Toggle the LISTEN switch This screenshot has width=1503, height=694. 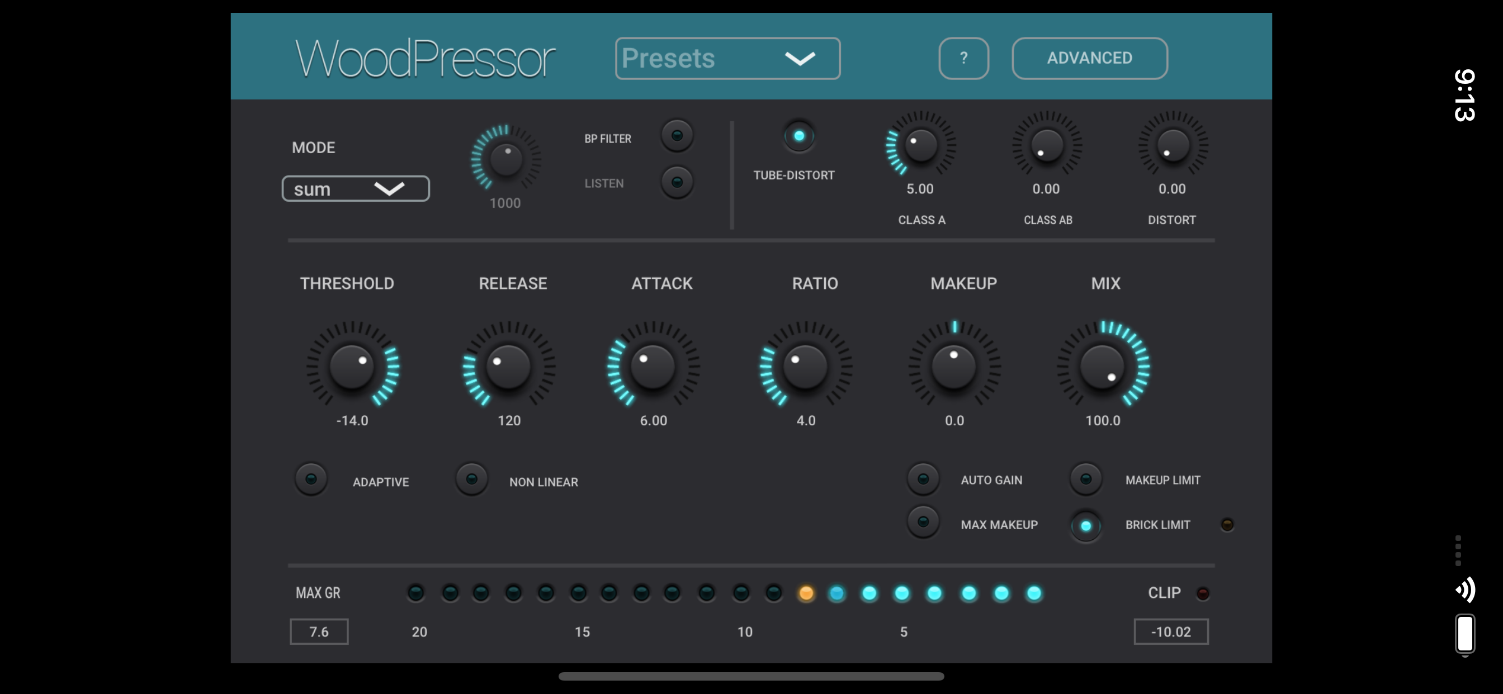click(677, 182)
